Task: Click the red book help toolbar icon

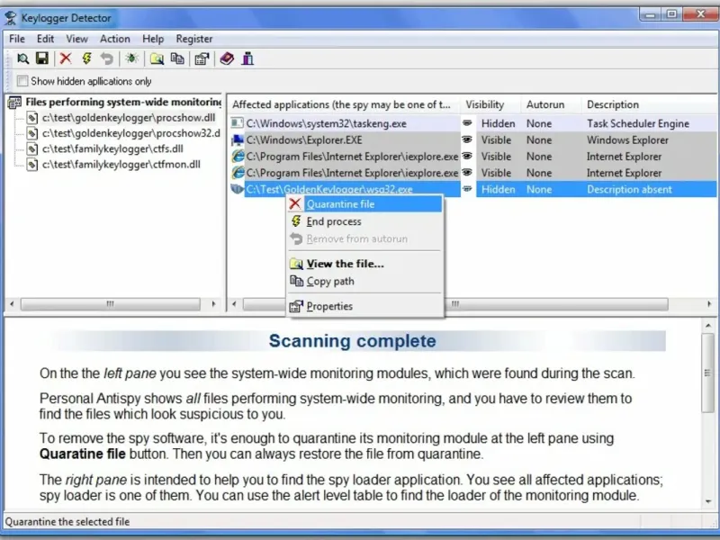Action: [227, 58]
